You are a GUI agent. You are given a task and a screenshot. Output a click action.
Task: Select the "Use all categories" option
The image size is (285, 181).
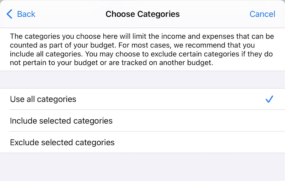click(x=43, y=99)
